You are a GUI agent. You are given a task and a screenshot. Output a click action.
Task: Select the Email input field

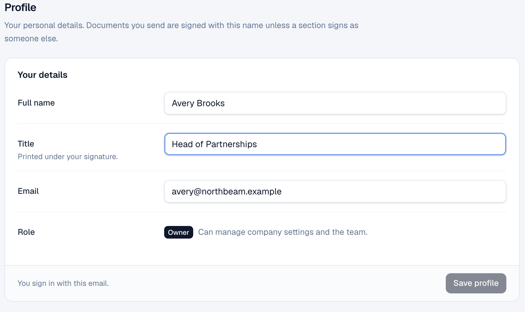coord(335,191)
